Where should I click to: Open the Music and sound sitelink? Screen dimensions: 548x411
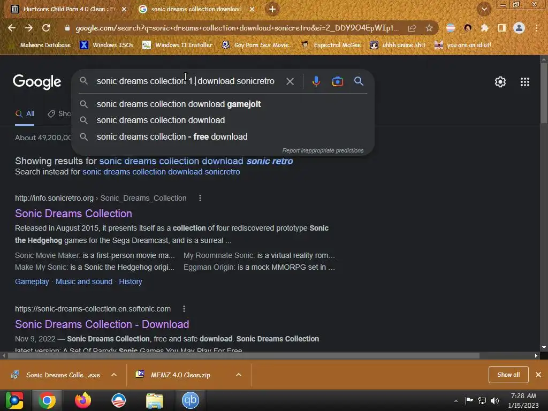pos(84,281)
